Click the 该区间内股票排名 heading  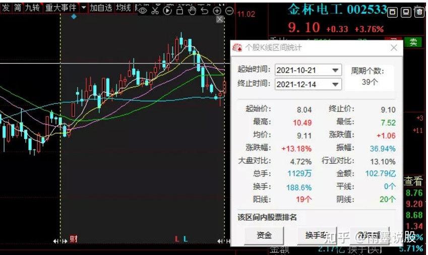tap(267, 217)
